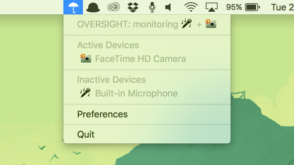Click the microphone icon beside Built-in Microphone
This screenshot has width=294, height=165.
[x=85, y=93]
